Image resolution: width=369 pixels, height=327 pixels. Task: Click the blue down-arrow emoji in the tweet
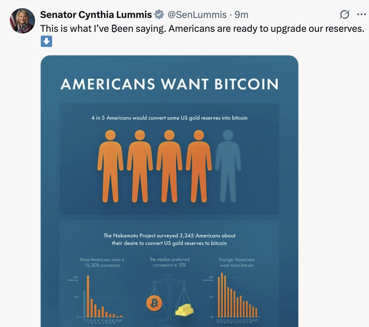(x=46, y=41)
